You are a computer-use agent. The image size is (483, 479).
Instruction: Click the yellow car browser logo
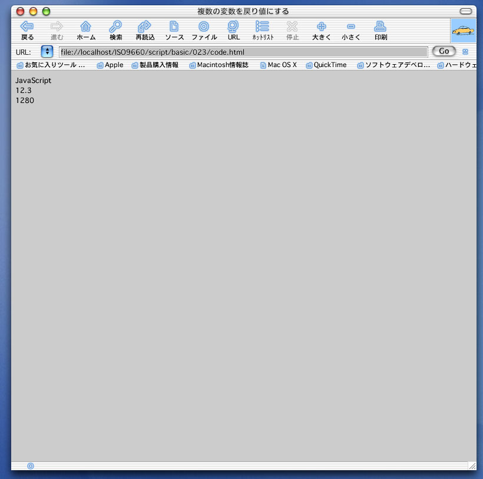(464, 31)
